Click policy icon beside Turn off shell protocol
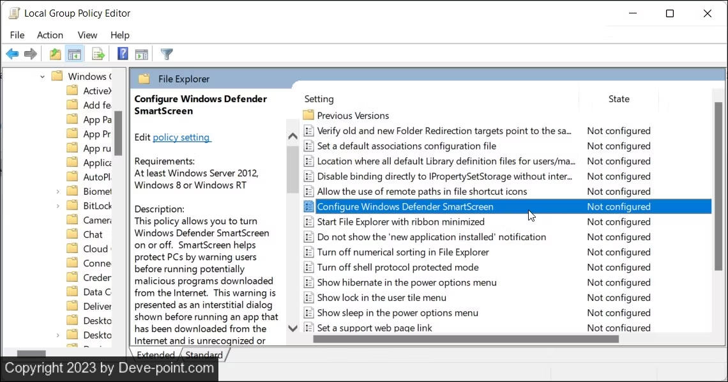This screenshot has width=728, height=382. [x=308, y=268]
